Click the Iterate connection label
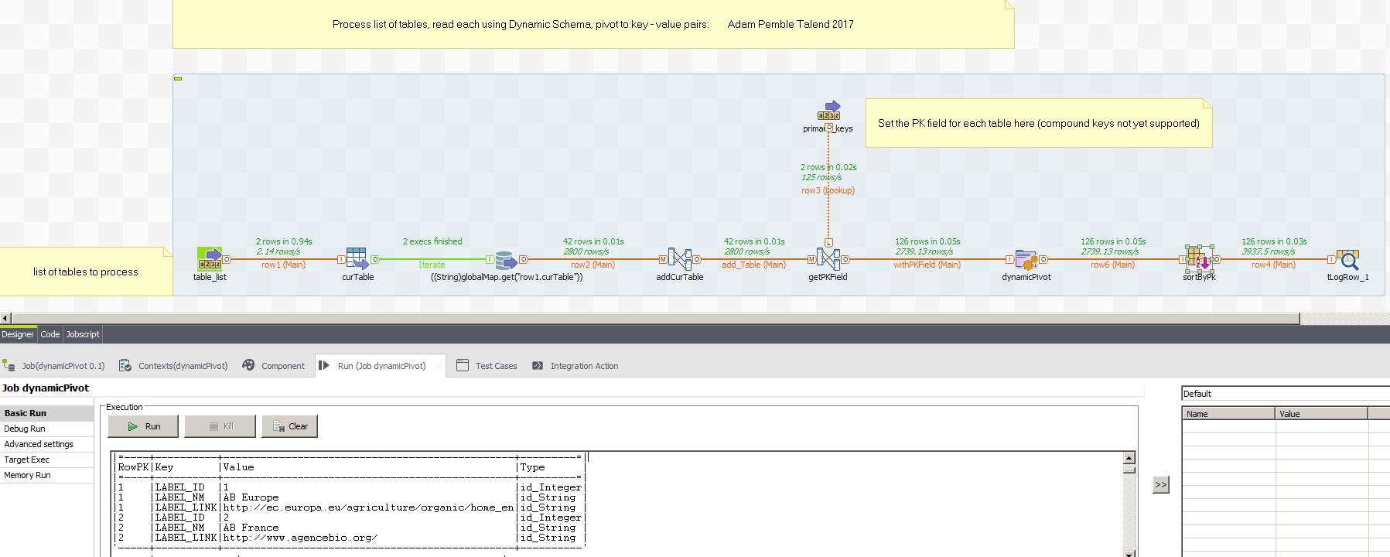Image resolution: width=1390 pixels, height=557 pixels. [432, 265]
